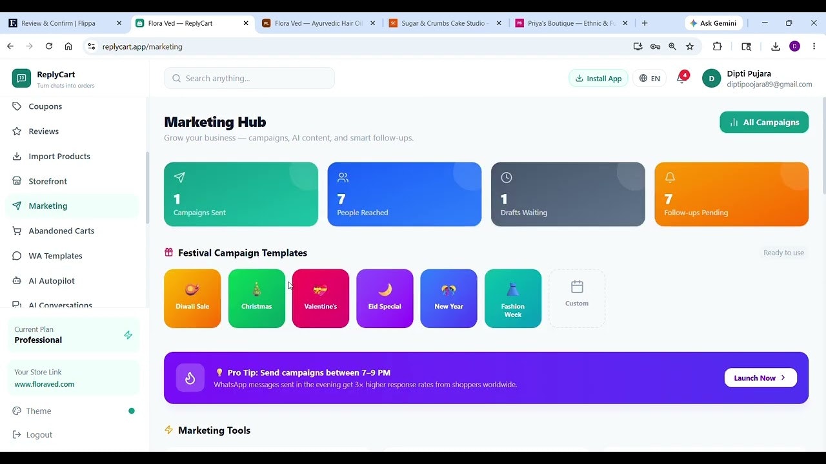The height and width of the screenshot is (464, 826).
Task: Open the Campaigns Sent stat card
Action: (241, 194)
